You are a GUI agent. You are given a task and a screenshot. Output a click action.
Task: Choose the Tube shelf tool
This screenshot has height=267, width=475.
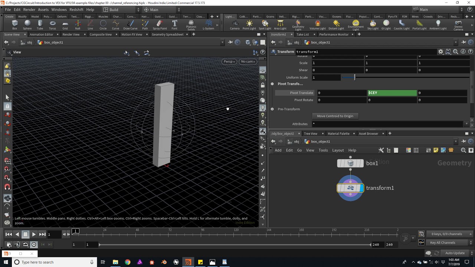tap(40, 25)
